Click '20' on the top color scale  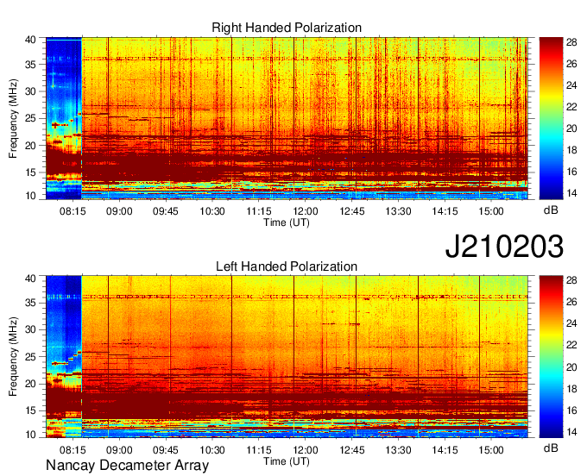571,129
